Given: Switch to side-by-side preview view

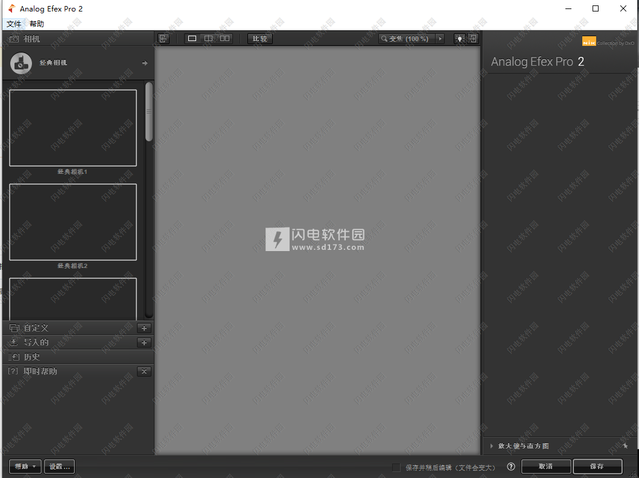Looking at the screenshot, I should [224, 38].
